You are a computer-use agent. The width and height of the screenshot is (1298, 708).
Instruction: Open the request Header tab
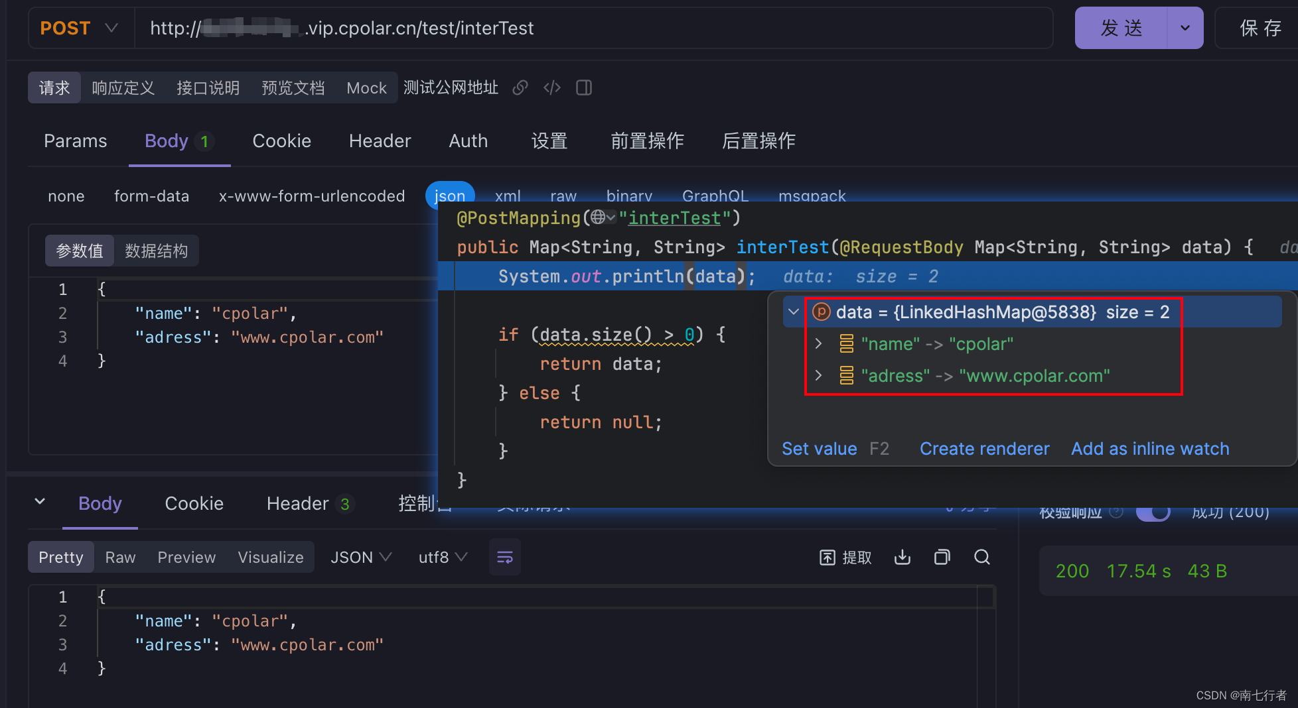[380, 141]
